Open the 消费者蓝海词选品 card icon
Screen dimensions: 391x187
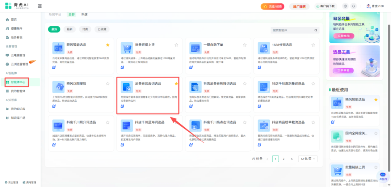tap(127, 87)
